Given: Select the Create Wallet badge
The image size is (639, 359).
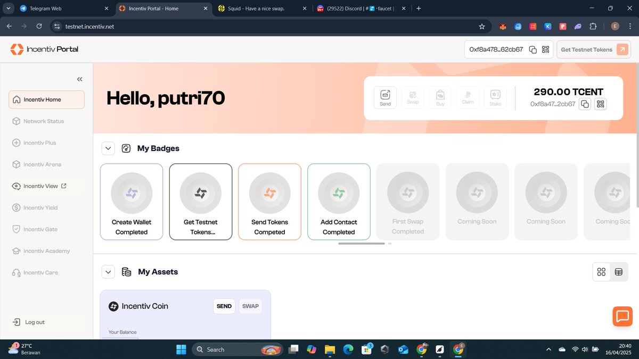Looking at the screenshot, I should tap(132, 202).
